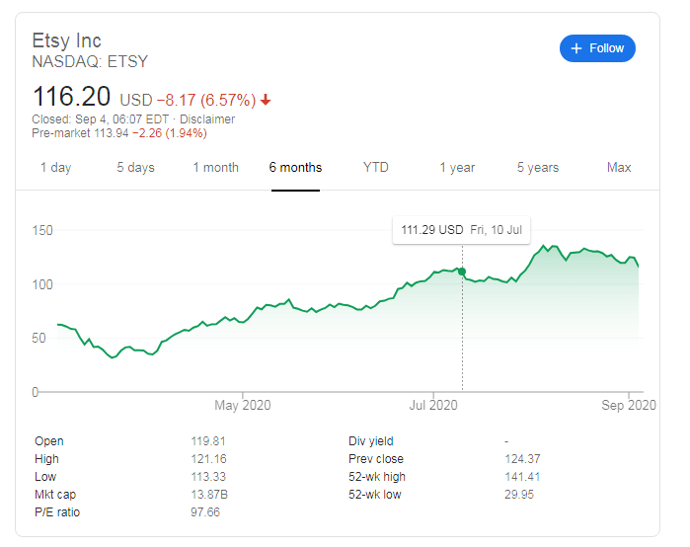690x547 pixels.
Task: Select the Max range tab
Action: pos(619,167)
